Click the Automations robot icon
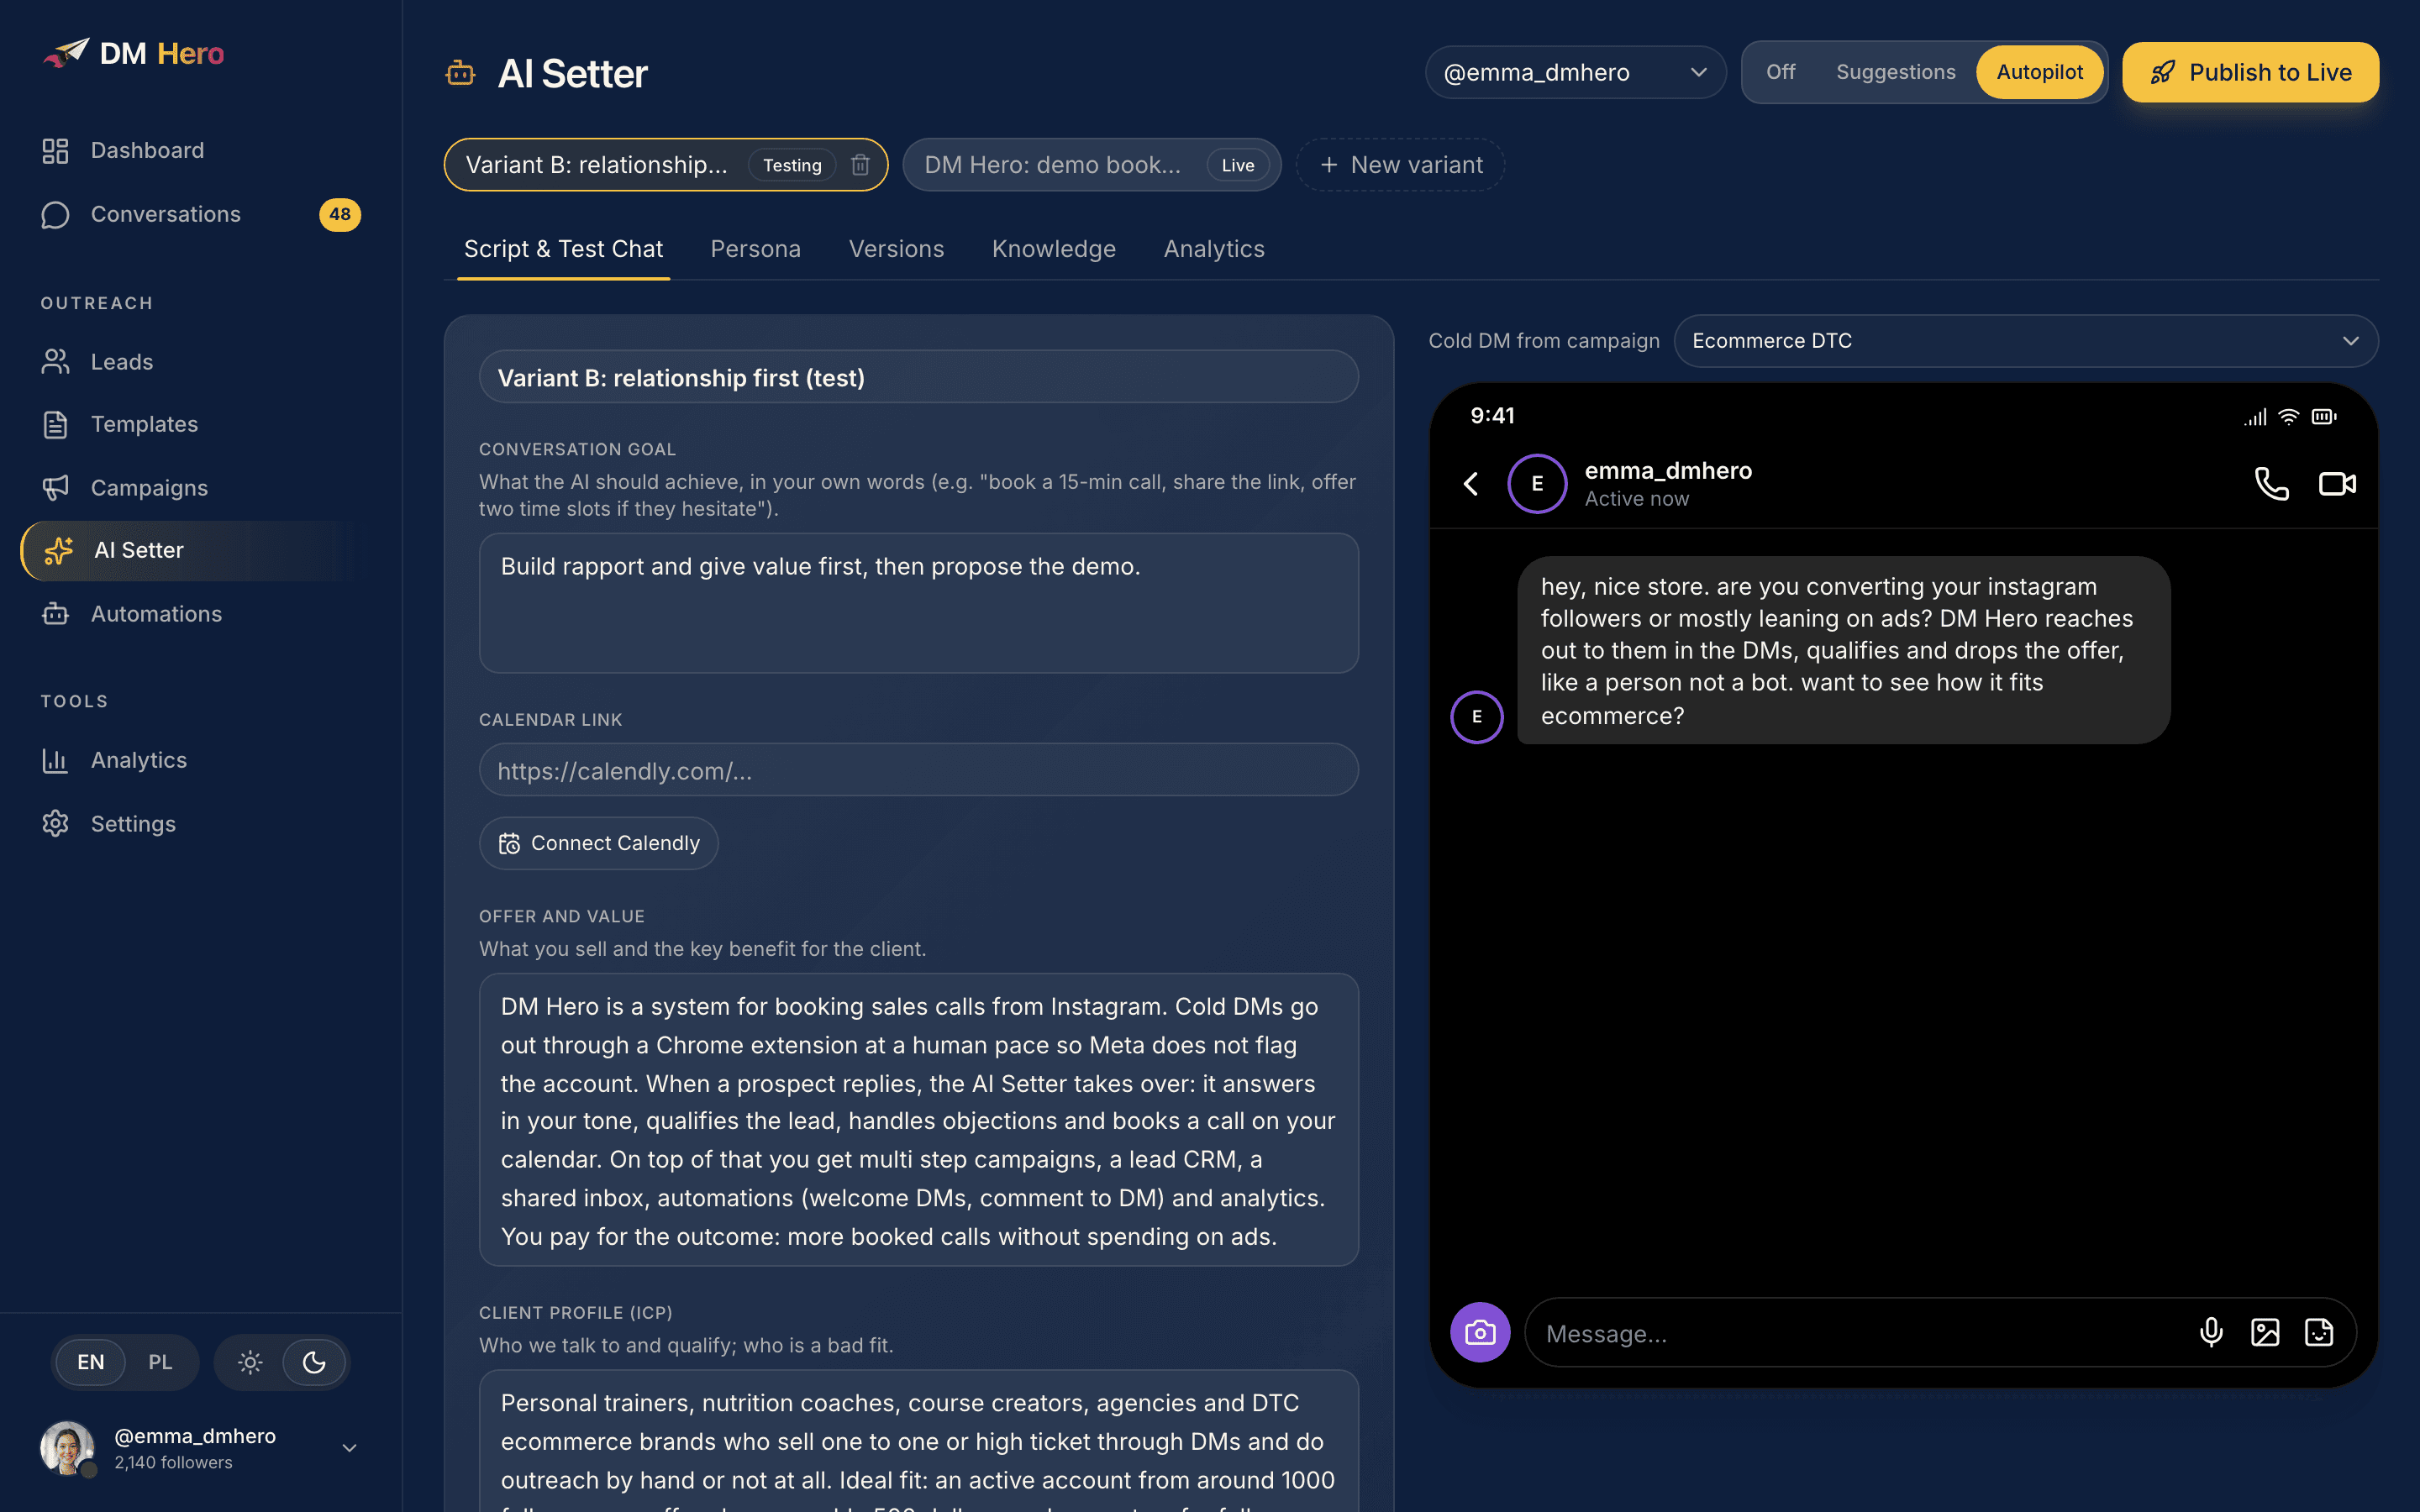The width and height of the screenshot is (2420, 1512). click(x=55, y=613)
